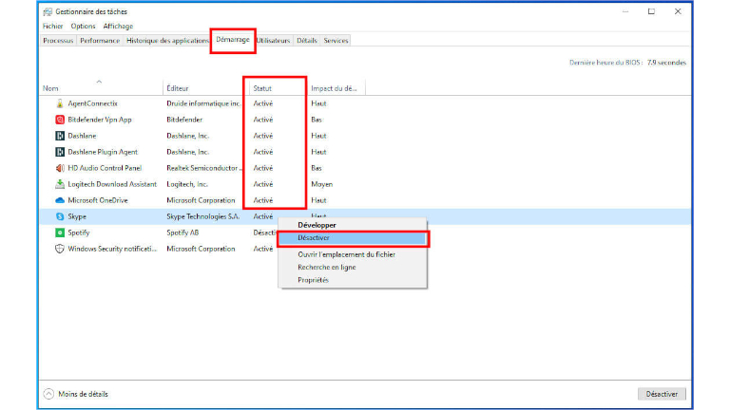Viewport: 730px width, 410px height.
Task: Sort by the Statut column header
Action: pos(262,88)
